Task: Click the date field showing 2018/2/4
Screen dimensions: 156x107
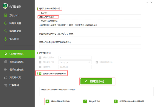Action: (75, 62)
